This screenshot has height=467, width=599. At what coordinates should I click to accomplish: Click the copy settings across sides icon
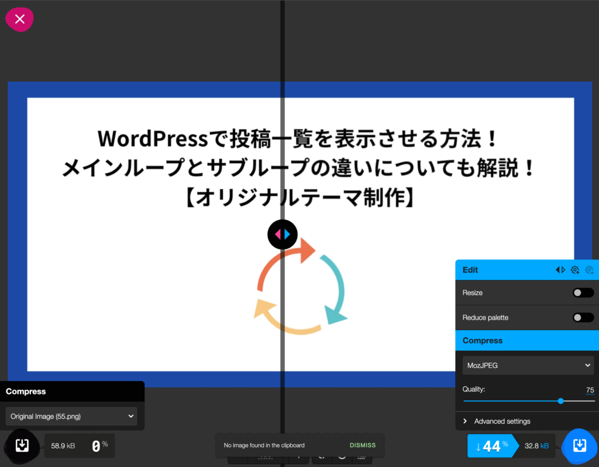(560, 270)
